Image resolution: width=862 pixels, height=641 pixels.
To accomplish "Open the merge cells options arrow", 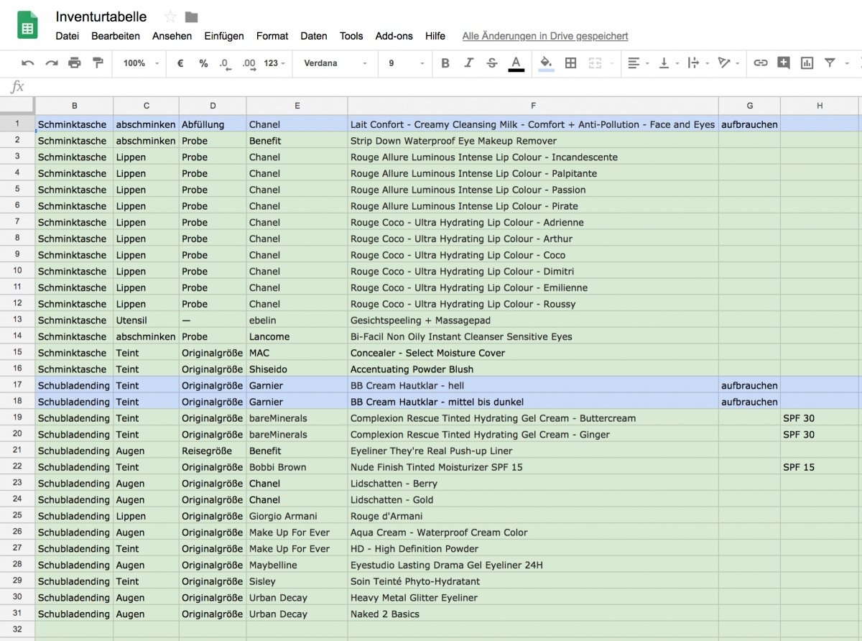I will coord(612,63).
